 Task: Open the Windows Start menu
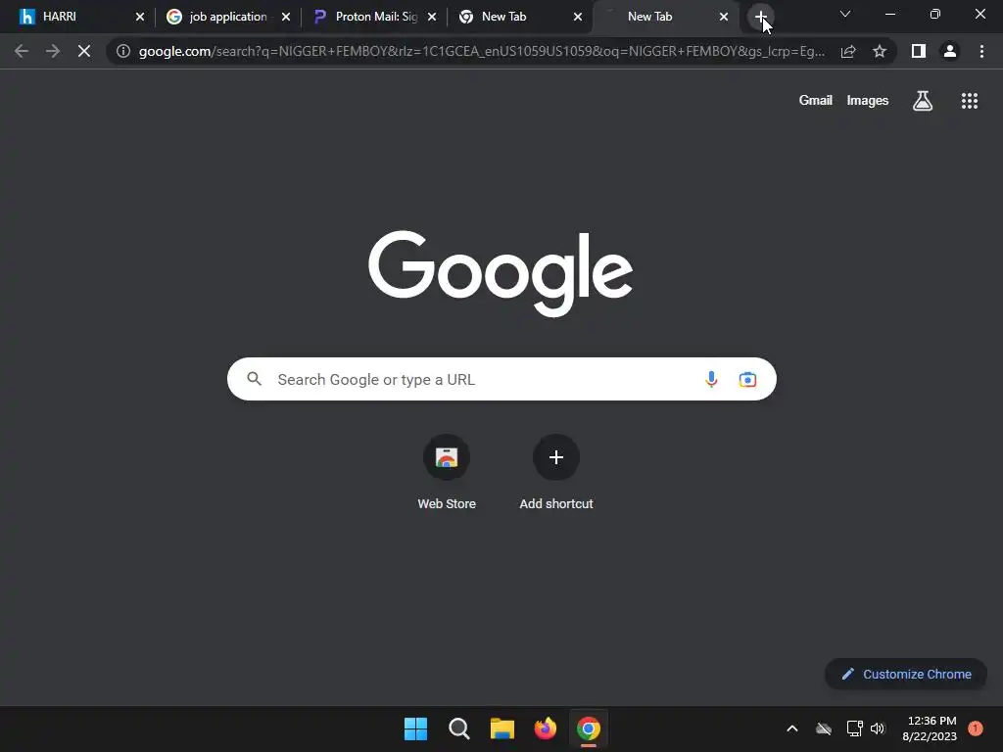click(x=415, y=728)
